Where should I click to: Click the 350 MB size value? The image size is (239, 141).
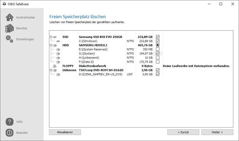[x=148, y=49]
